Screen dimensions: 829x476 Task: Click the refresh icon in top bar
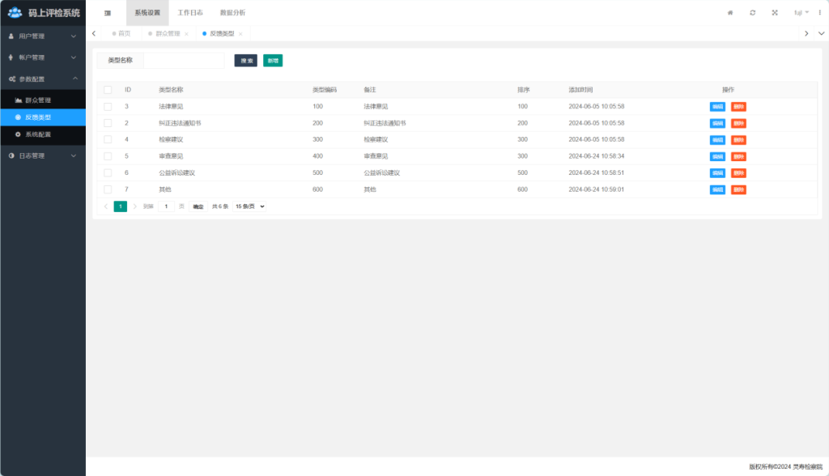(753, 13)
